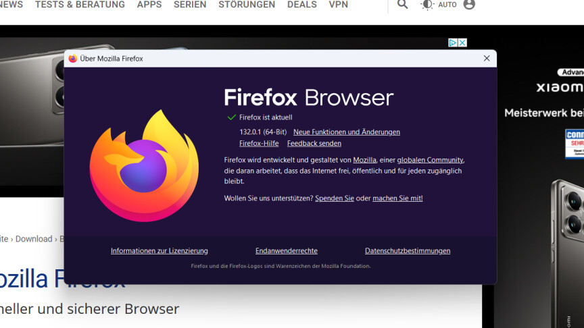Click the AdChoices info icon on banner
Image resolution: width=584 pixels, height=328 pixels.
click(452, 43)
